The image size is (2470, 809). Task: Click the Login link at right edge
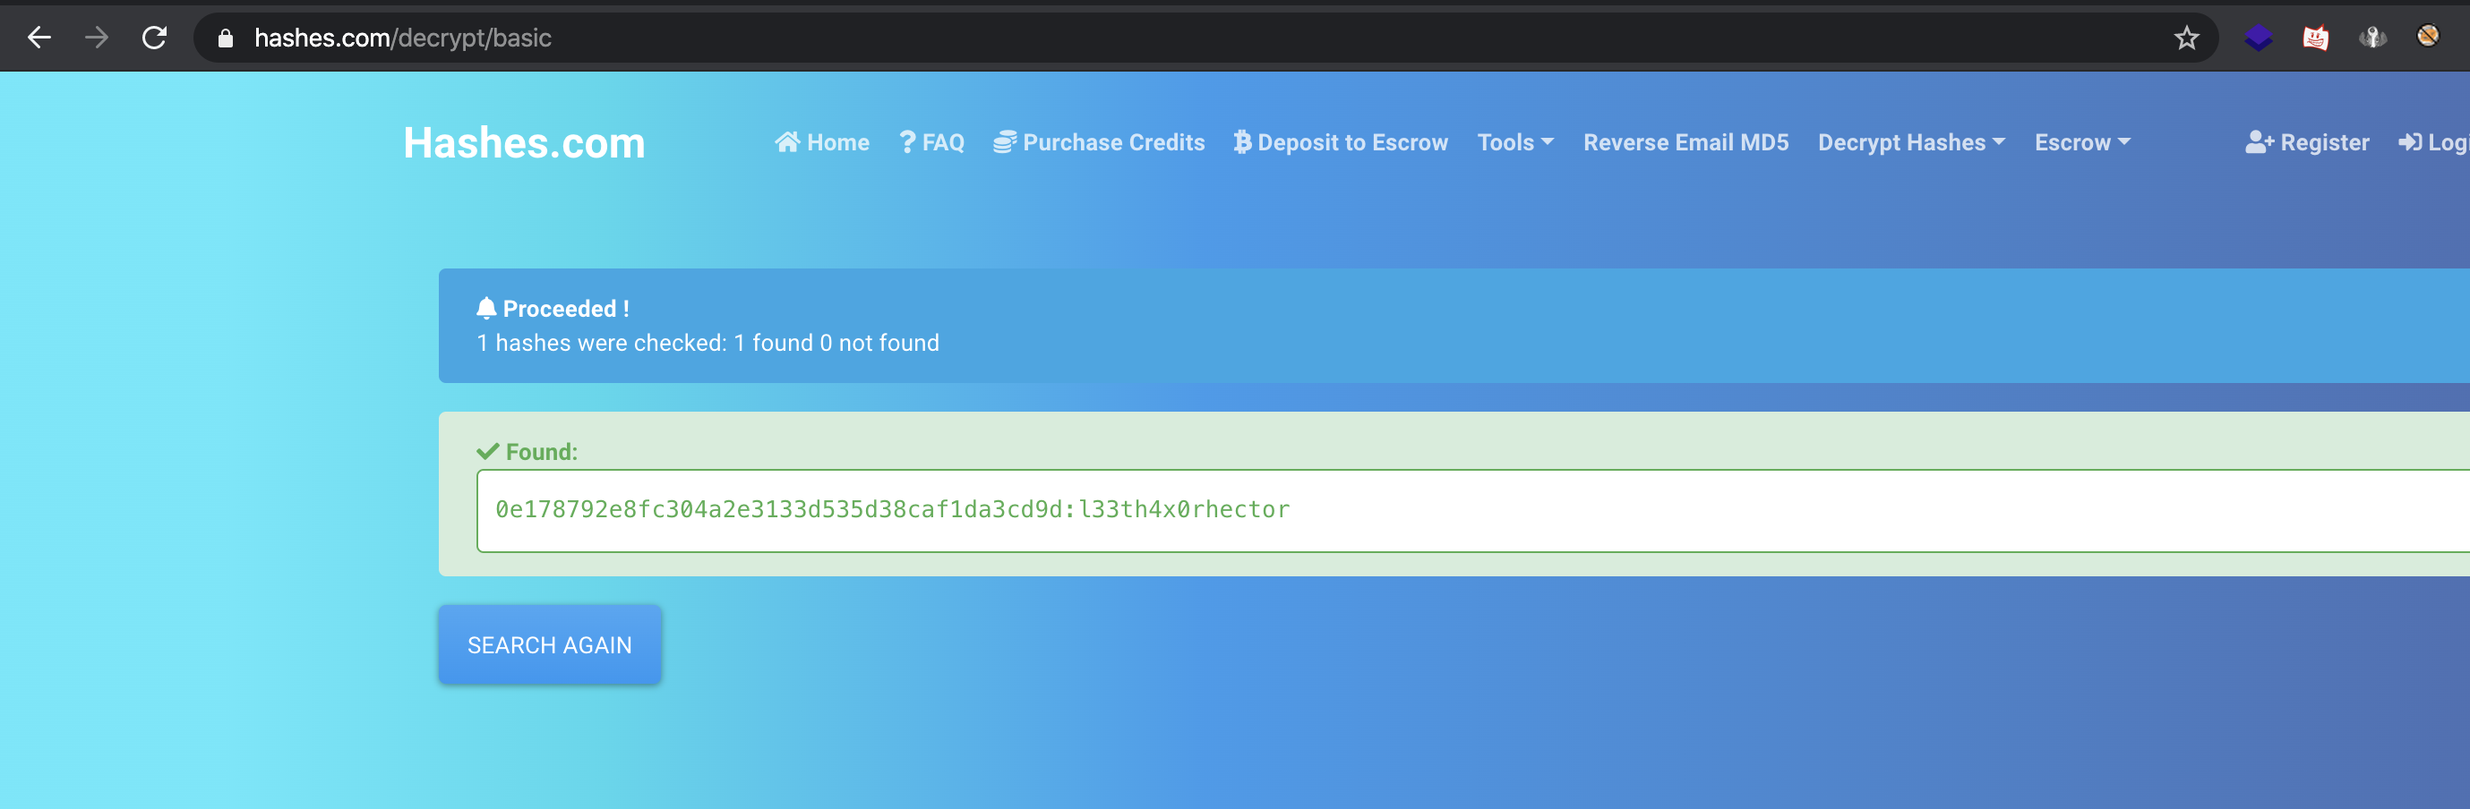(x=2433, y=143)
